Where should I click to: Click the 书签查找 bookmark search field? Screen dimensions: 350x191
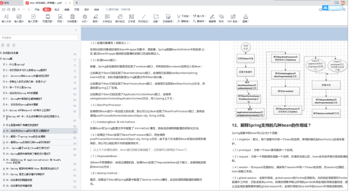coord(39,38)
